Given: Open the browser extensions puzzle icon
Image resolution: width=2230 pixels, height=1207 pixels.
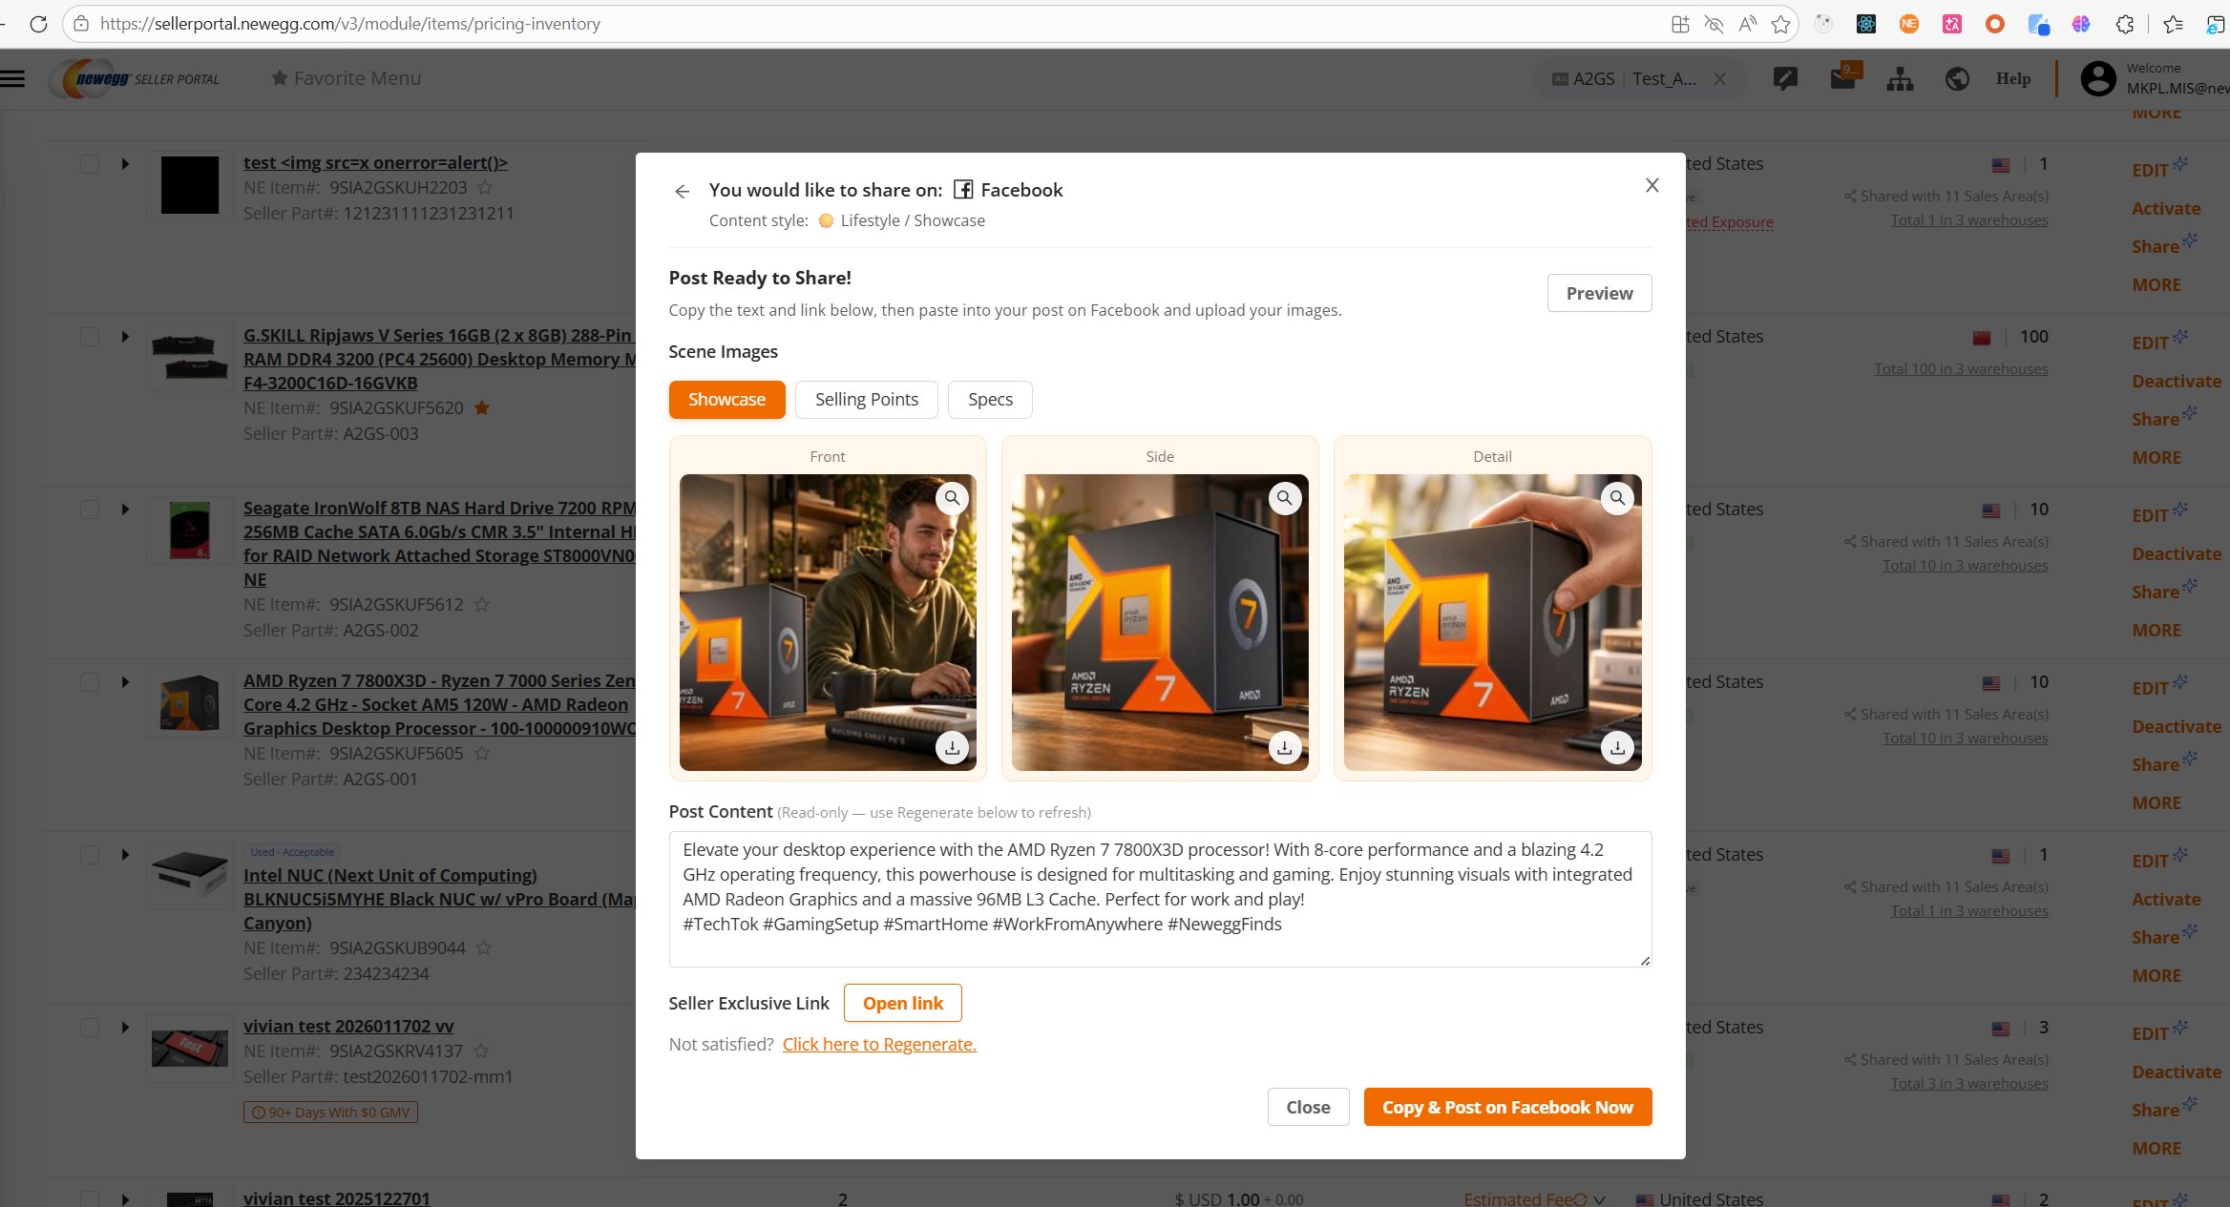Looking at the screenshot, I should coord(2125,24).
